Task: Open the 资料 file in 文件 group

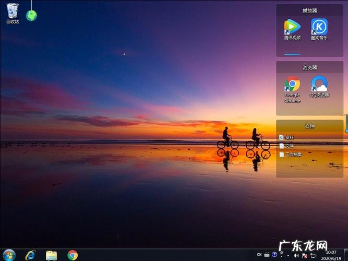Action: coord(286,137)
